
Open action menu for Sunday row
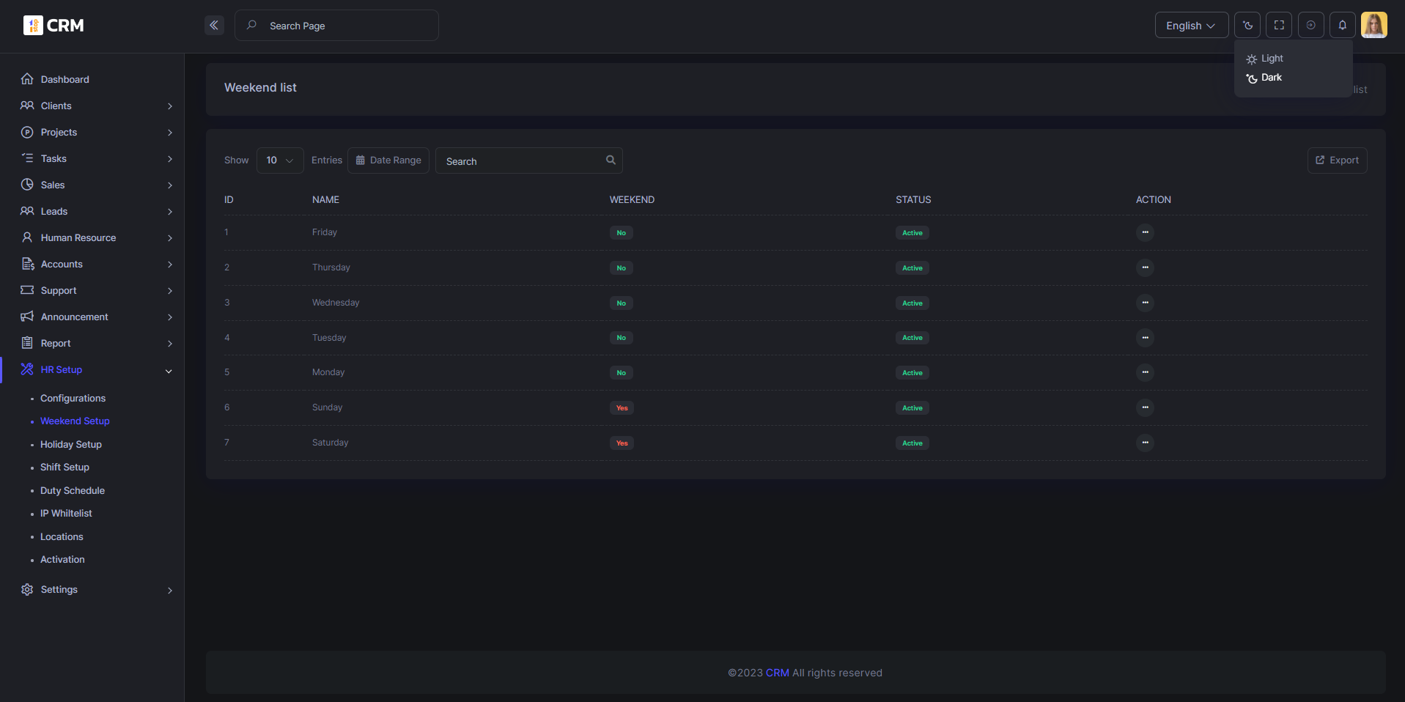point(1145,407)
